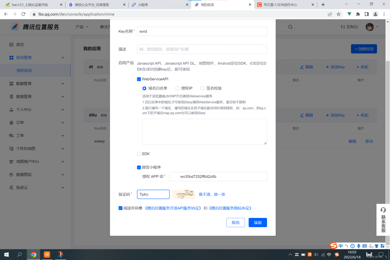This screenshot has width=390, height=260.
Task: Select the 授权IP radio option
Action: (177, 88)
